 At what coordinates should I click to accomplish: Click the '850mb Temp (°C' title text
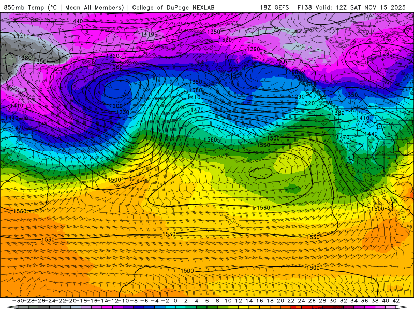(x=31, y=8)
